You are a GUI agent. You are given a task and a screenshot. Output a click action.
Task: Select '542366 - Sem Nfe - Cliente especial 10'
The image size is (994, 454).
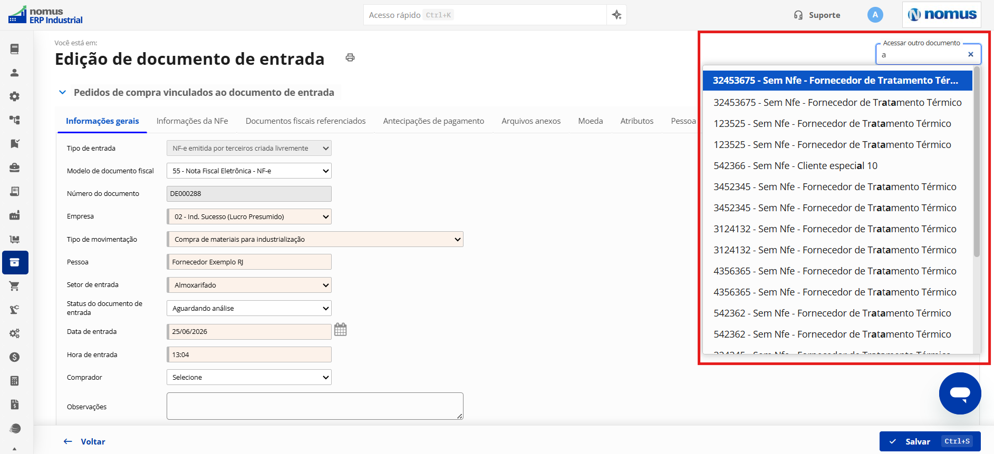837,166
